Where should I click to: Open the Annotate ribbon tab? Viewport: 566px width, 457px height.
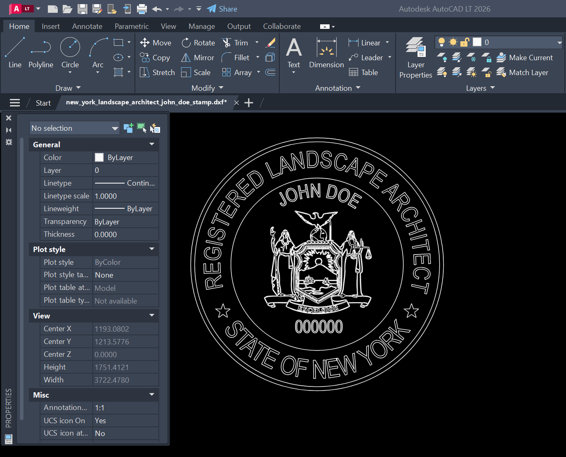pyautogui.click(x=87, y=26)
